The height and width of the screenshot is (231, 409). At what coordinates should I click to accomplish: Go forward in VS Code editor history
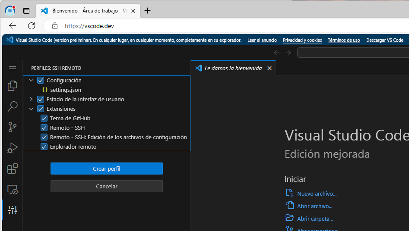(x=288, y=53)
